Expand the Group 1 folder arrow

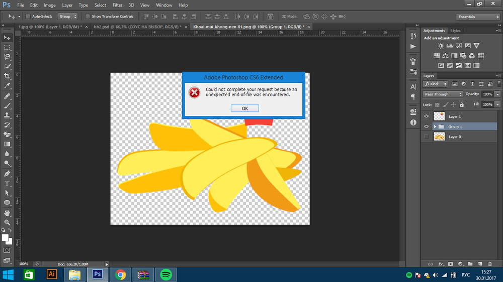pos(435,127)
